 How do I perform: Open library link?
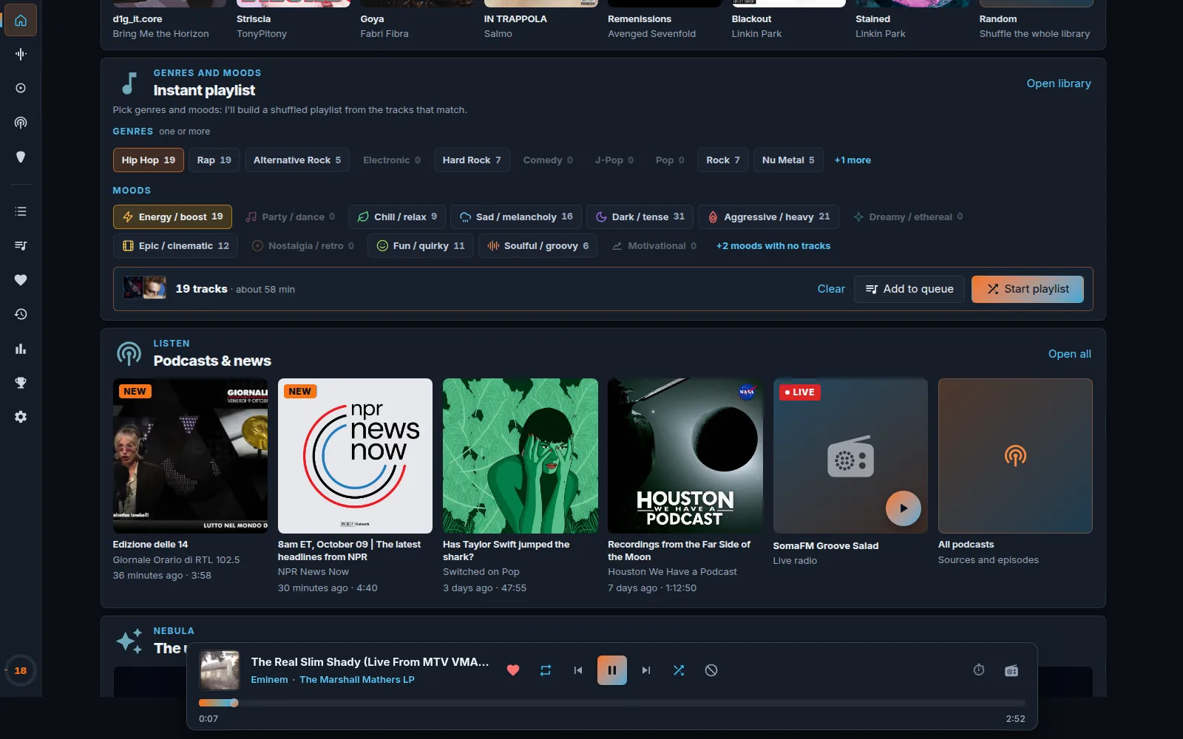click(1059, 84)
